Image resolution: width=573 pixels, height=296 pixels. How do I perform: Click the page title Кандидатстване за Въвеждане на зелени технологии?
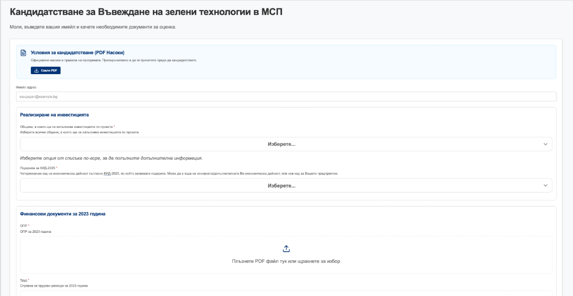pyautogui.click(x=146, y=11)
